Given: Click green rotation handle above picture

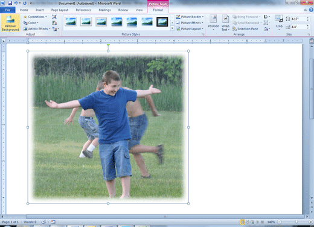Looking at the screenshot, I should (x=108, y=45).
